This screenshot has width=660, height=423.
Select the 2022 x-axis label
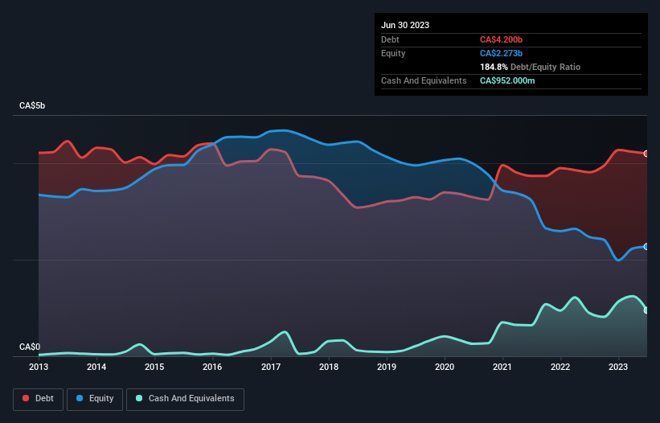pyautogui.click(x=560, y=367)
